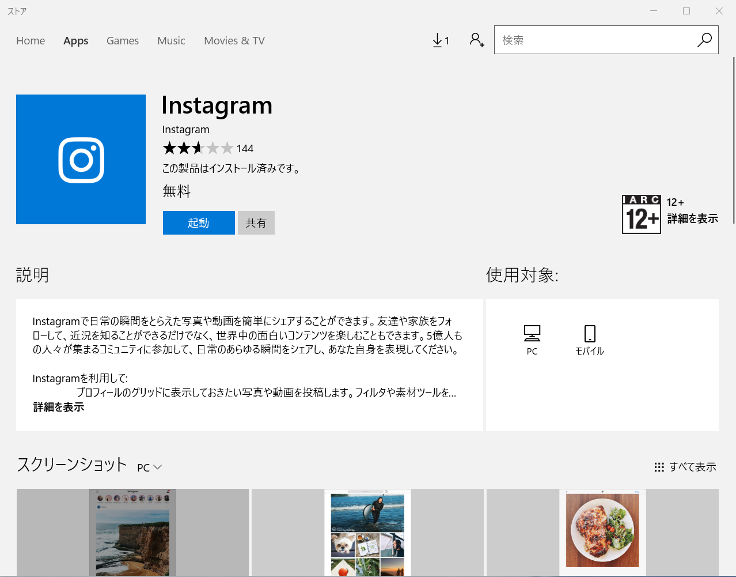Image resolution: width=736 pixels, height=577 pixels.
Task: Click the Instagramを利用して: line
Action: pyautogui.click(x=80, y=379)
